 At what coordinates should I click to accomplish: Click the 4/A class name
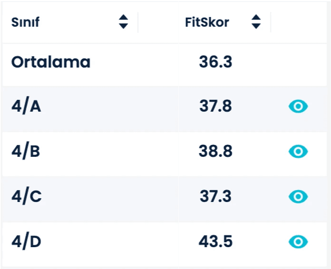click(x=26, y=106)
